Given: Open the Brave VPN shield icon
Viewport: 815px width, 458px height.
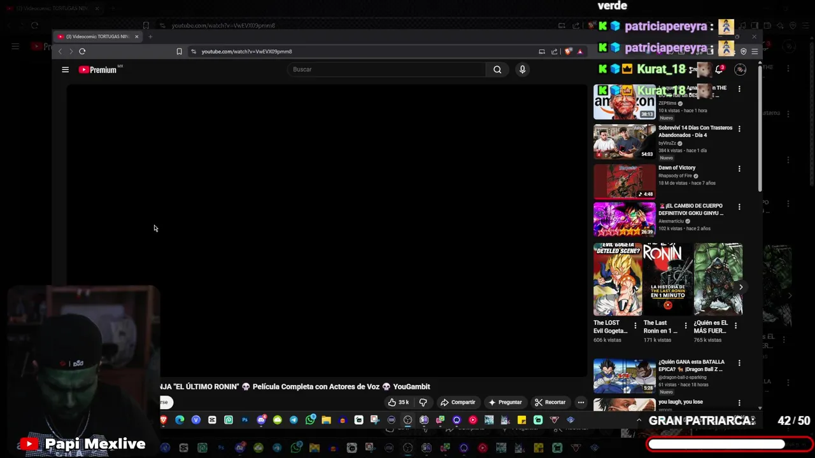Looking at the screenshot, I should (743, 52).
